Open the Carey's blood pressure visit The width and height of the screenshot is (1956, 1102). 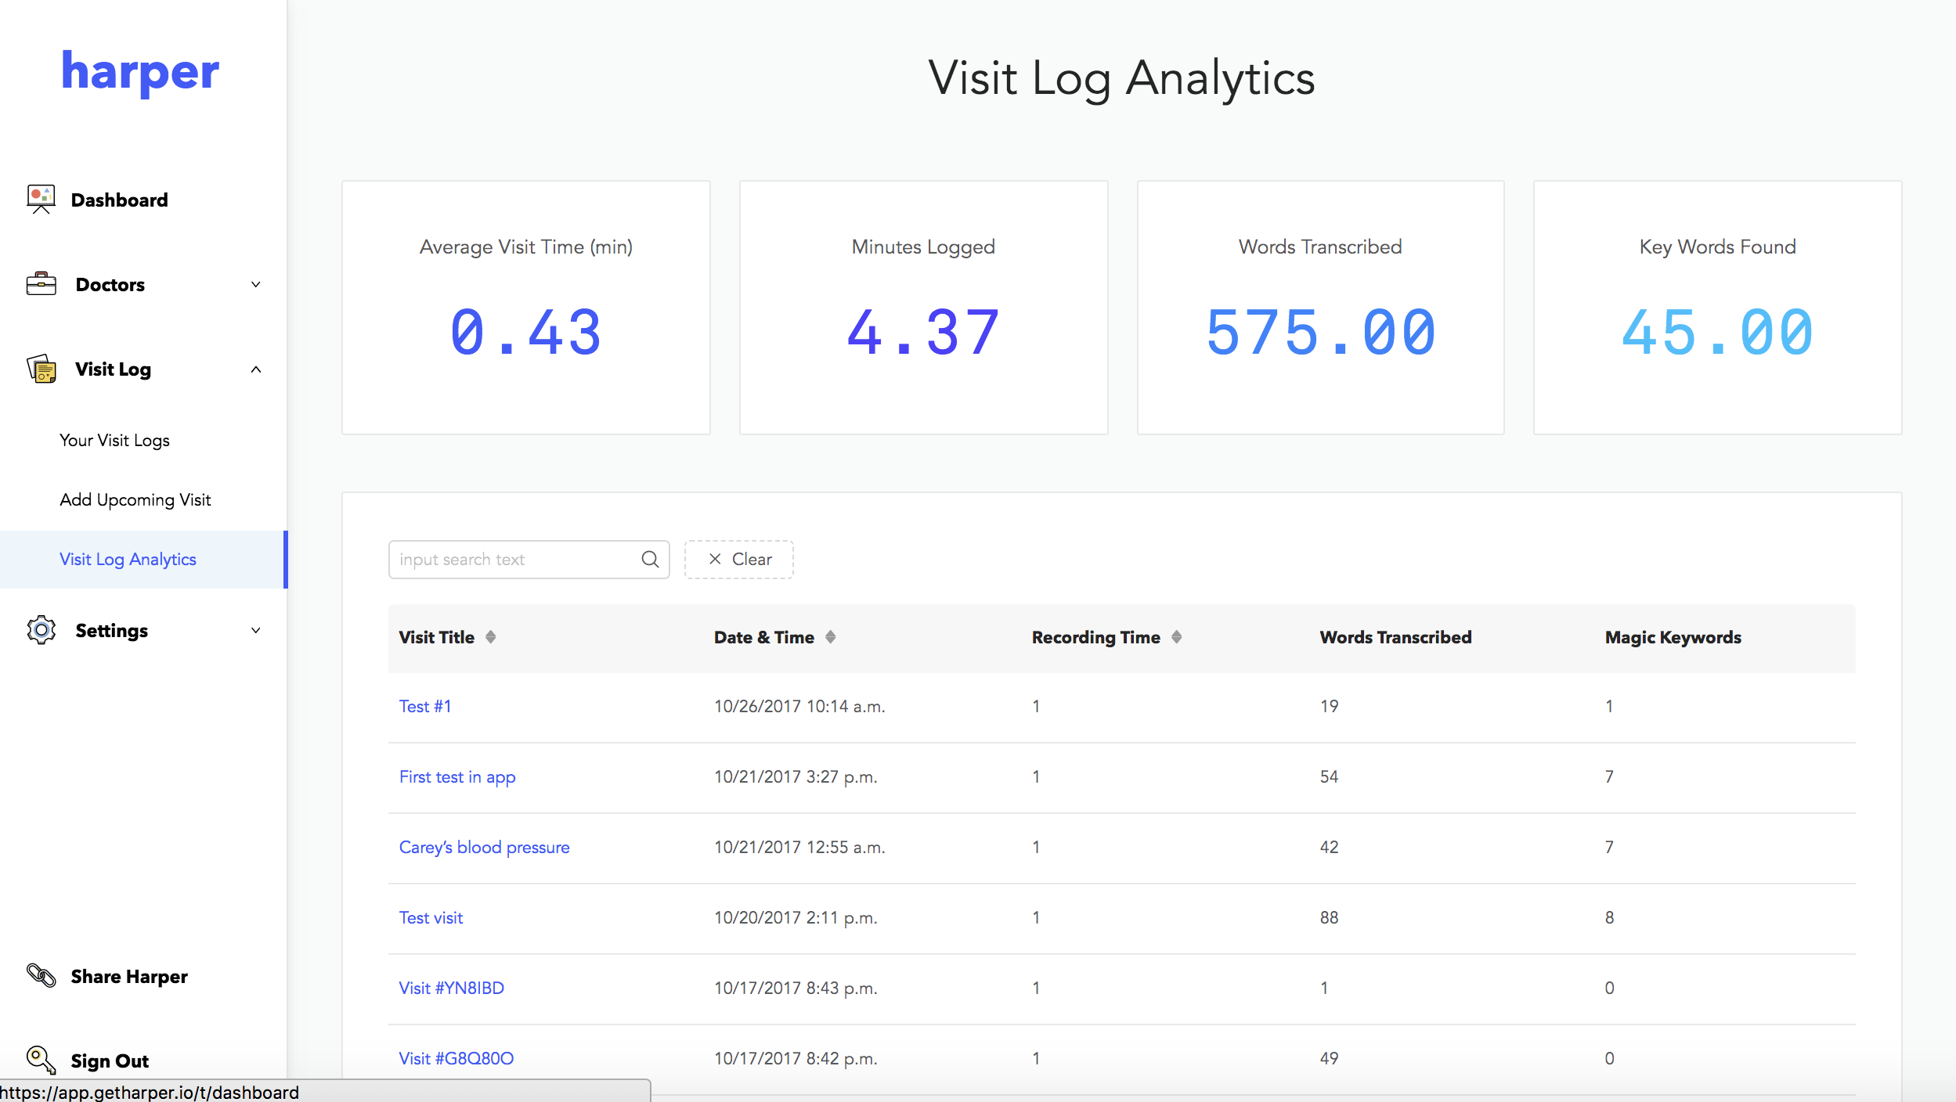coord(484,847)
